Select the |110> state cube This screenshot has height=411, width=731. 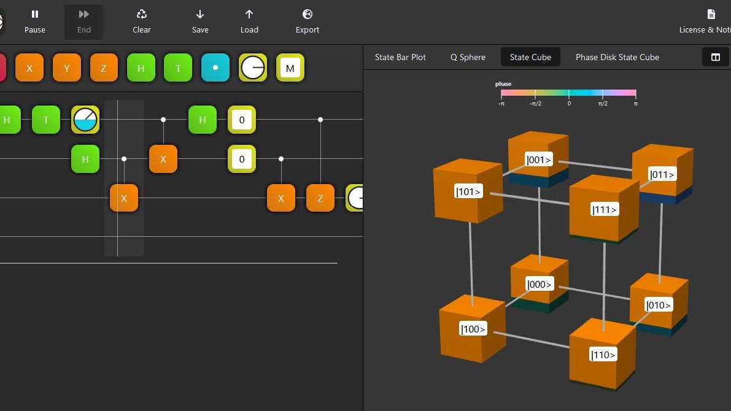tap(603, 354)
